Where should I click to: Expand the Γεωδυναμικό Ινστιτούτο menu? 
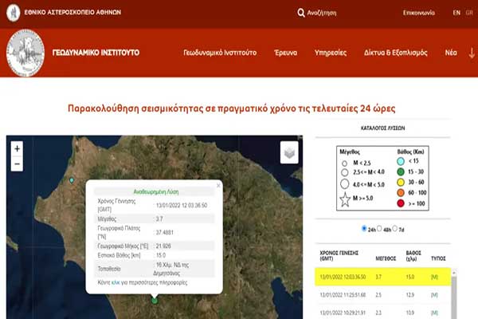click(x=220, y=52)
